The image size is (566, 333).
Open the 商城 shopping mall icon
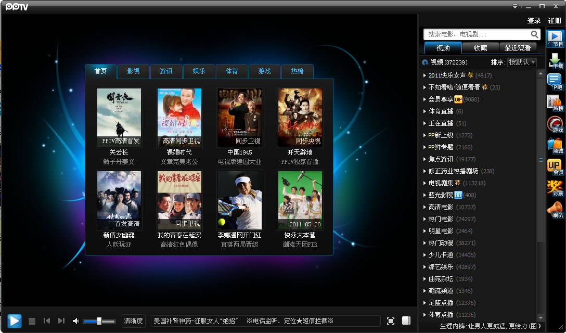[x=556, y=146]
